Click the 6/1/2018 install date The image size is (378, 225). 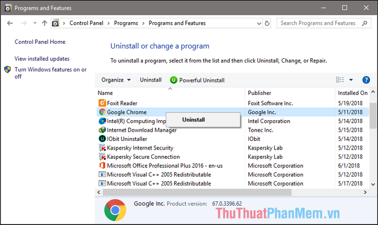(349, 166)
